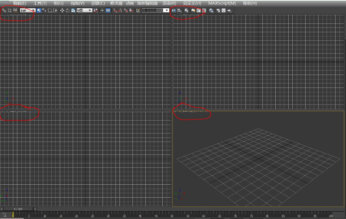Open the Schematic View

[204, 10]
